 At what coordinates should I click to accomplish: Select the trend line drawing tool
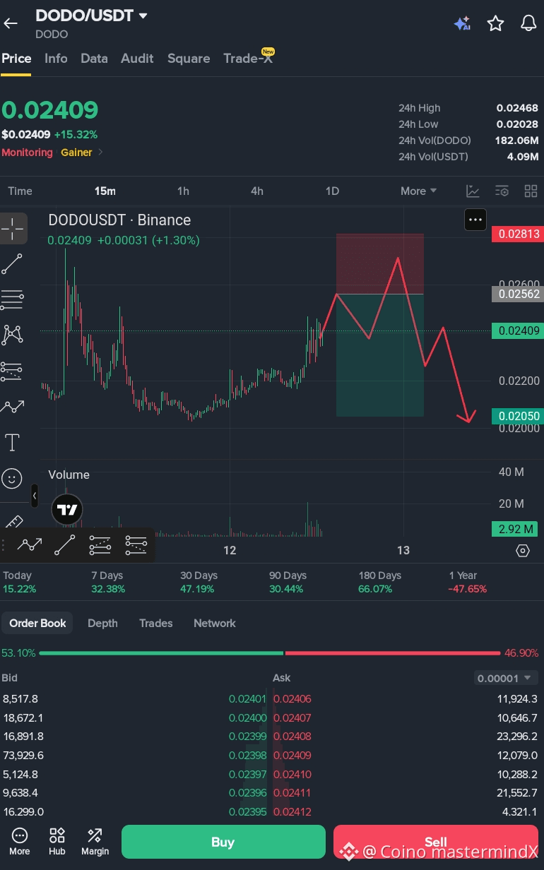coord(12,264)
